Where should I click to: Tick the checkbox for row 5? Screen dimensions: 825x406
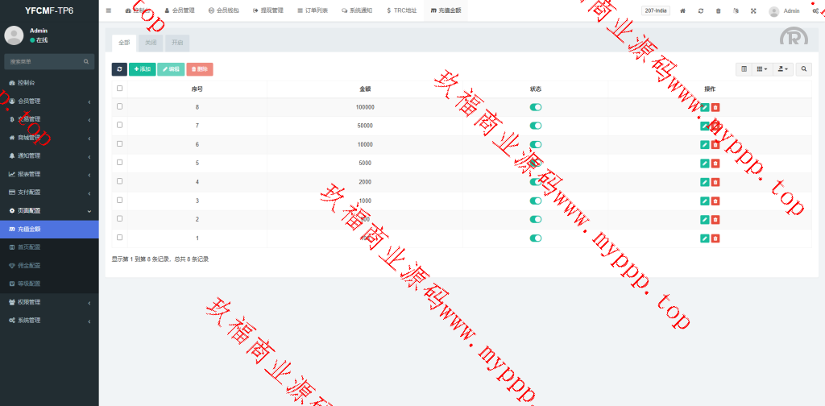tap(120, 163)
